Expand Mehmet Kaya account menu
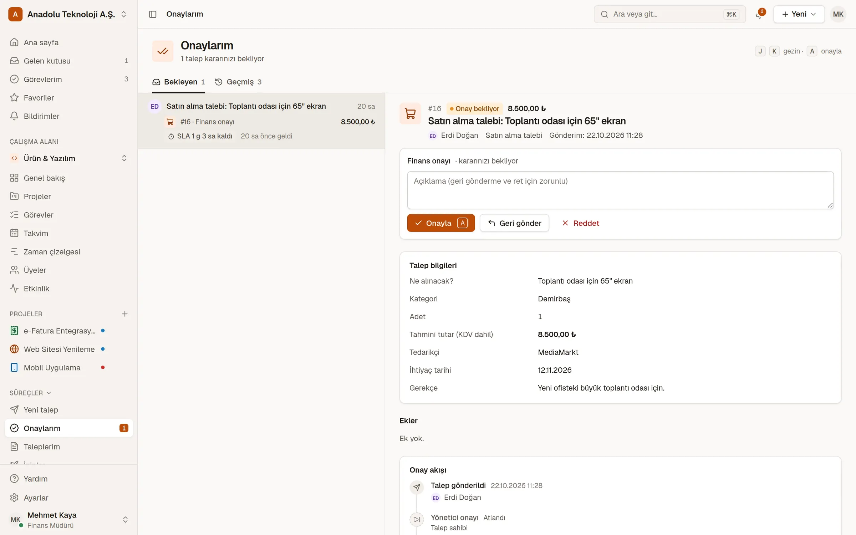This screenshot has width=856, height=535. tap(69, 520)
